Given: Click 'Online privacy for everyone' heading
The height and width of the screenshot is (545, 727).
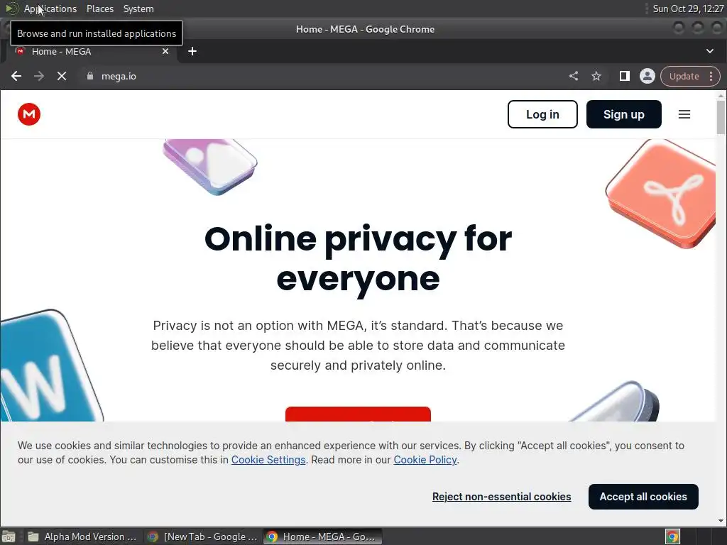Looking at the screenshot, I should [x=358, y=258].
